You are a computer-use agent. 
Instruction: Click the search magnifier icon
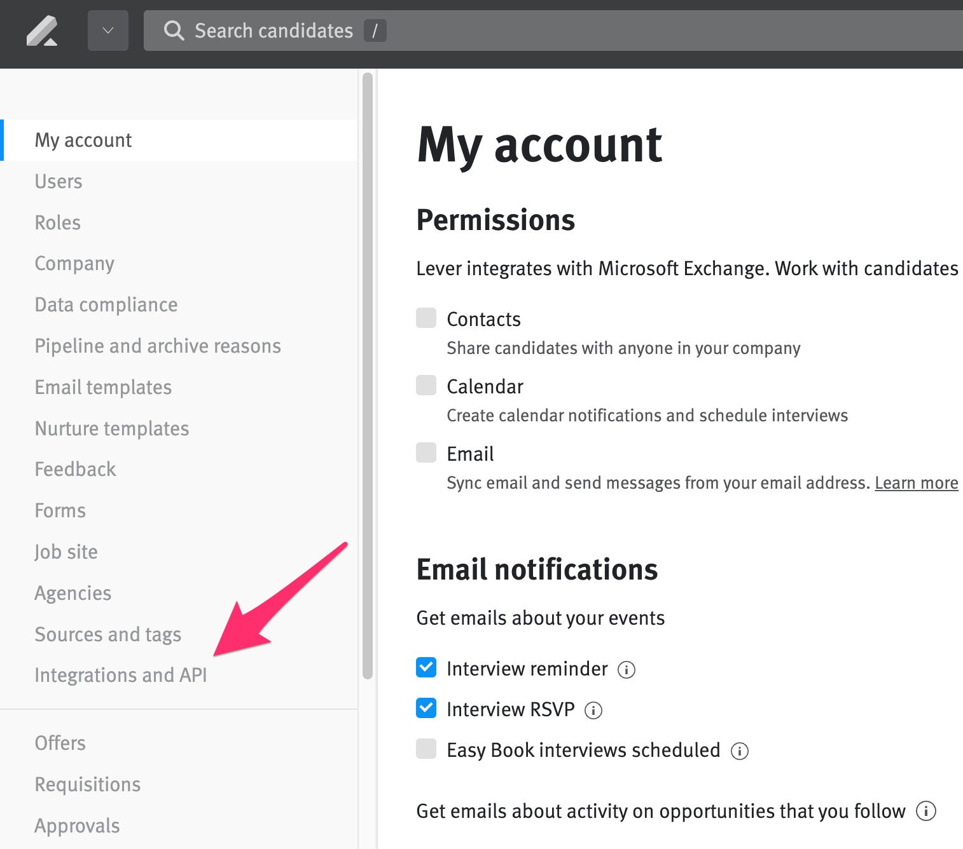(174, 31)
